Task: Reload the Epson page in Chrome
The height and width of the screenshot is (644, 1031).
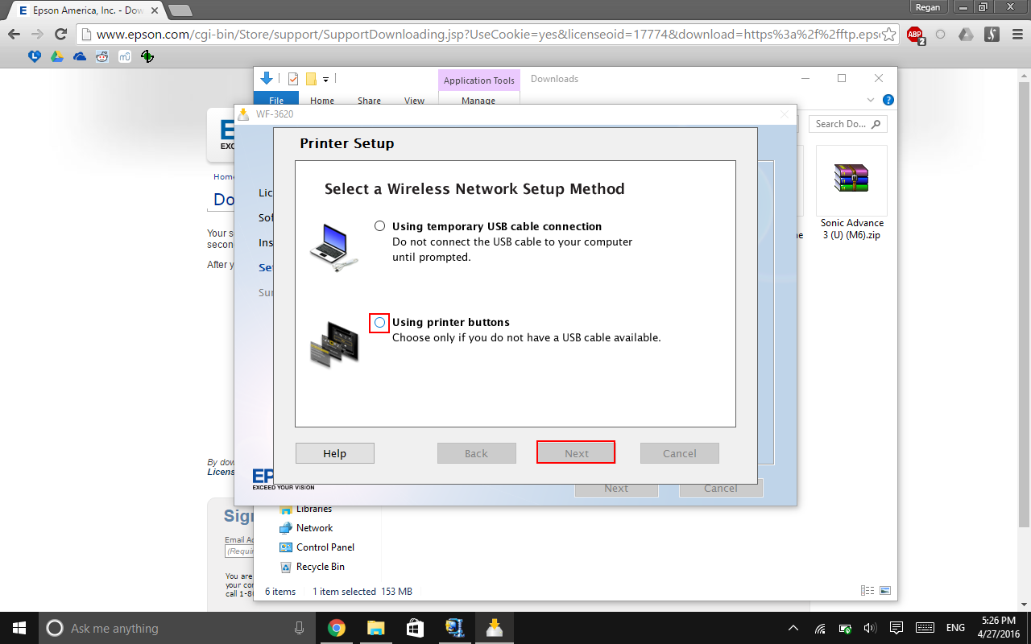Action: coord(60,35)
